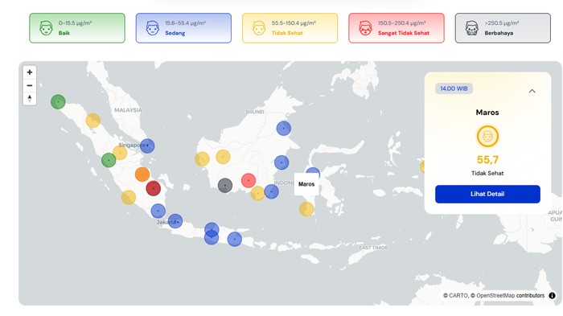Image resolution: width=563 pixels, height=316 pixels.
Task: Click the yellow face icon in Maros card
Action: (487, 137)
